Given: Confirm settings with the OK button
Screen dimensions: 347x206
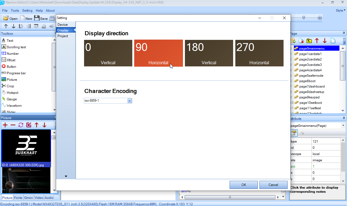Looking at the screenshot, I should click(243, 185).
